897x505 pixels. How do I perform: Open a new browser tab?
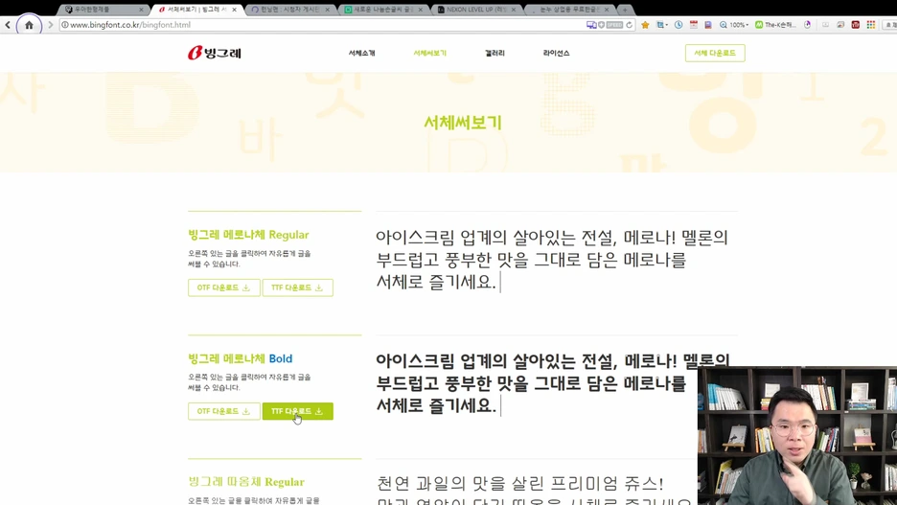coord(625,10)
